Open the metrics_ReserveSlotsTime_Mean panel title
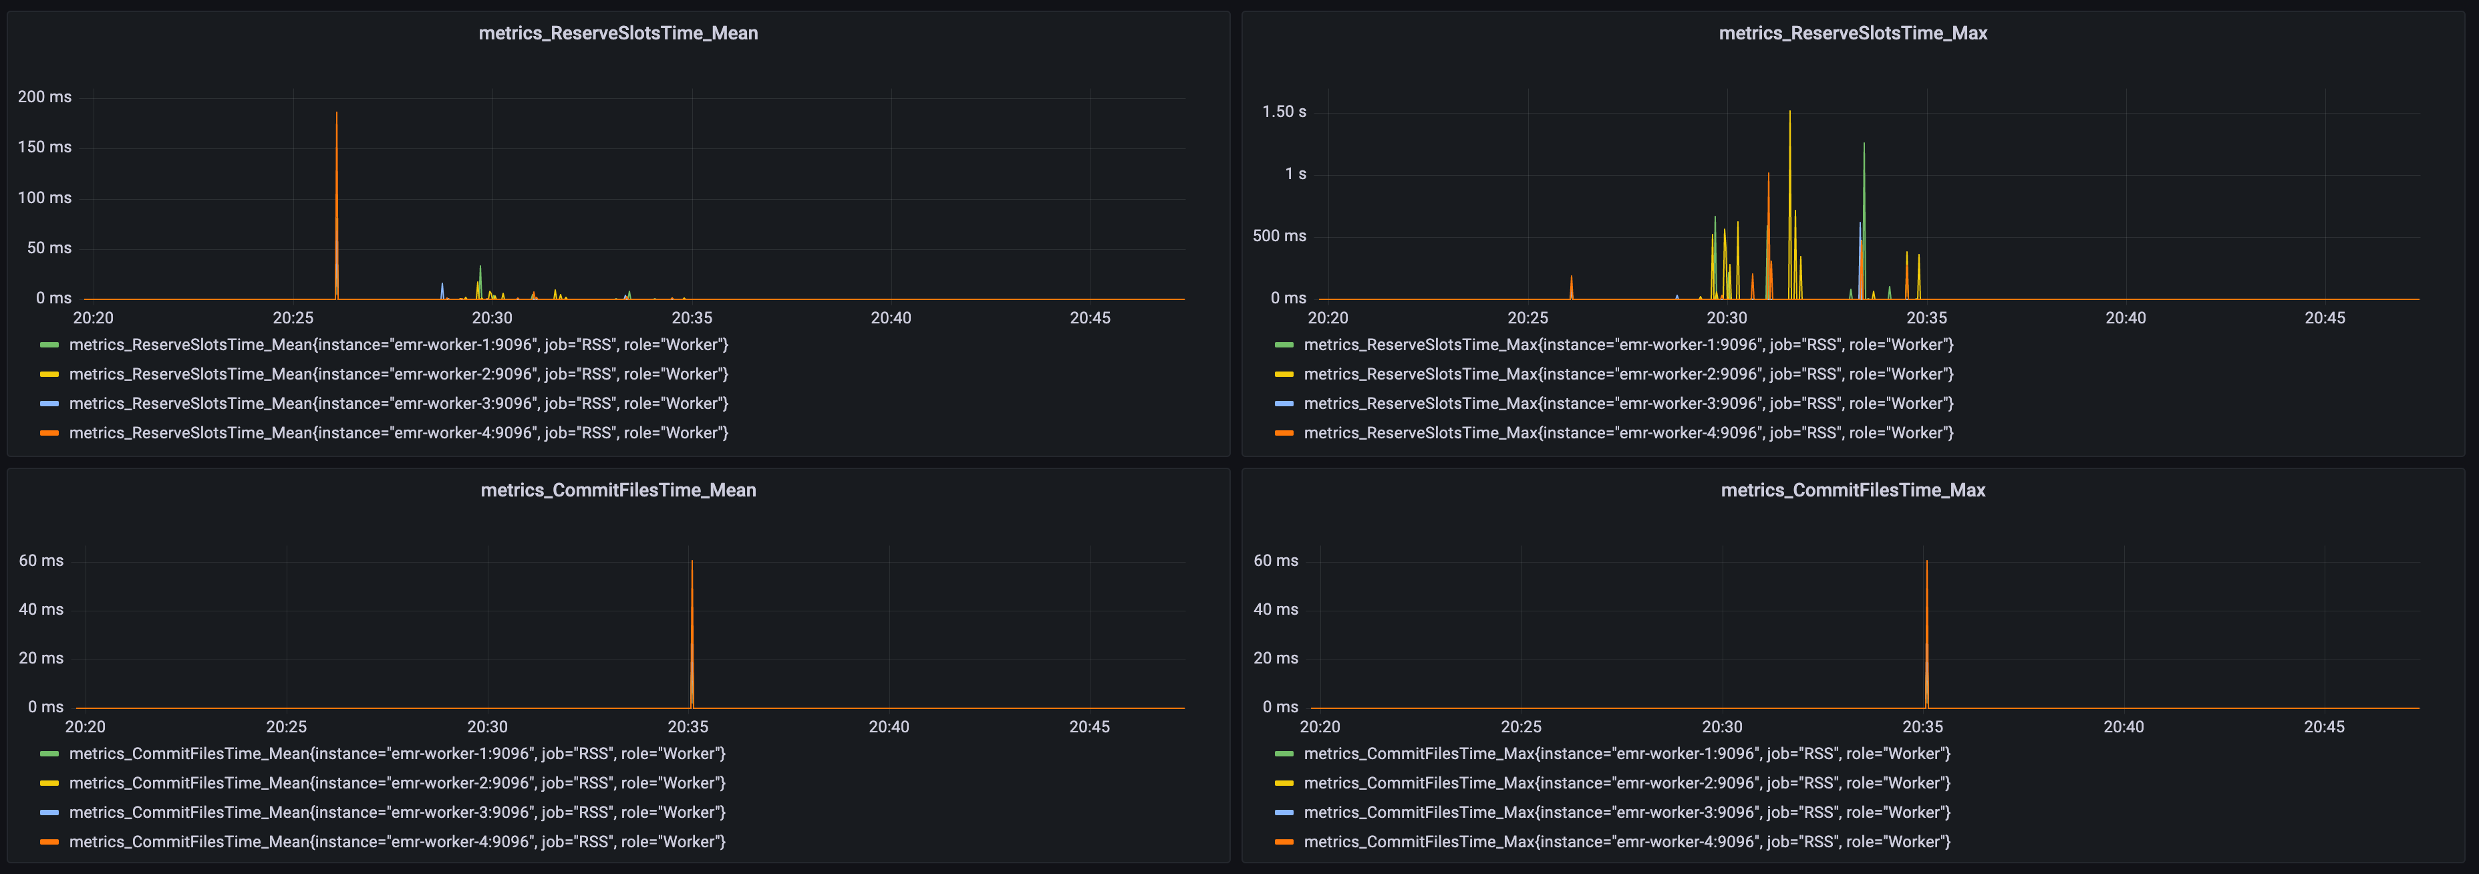 coord(618,33)
